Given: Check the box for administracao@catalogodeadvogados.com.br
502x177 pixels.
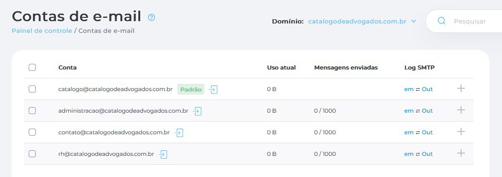Looking at the screenshot, I should pyautogui.click(x=32, y=110).
